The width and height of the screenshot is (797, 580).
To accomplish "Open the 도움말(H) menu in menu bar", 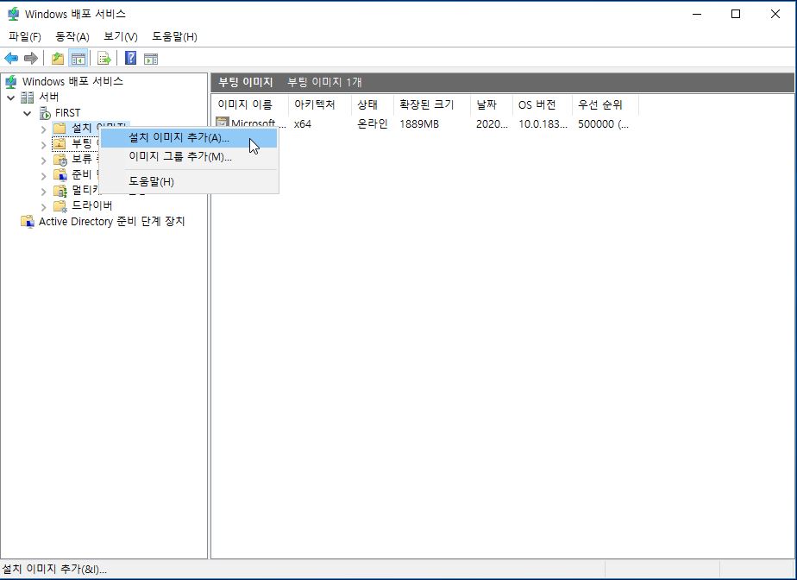I will [x=174, y=36].
